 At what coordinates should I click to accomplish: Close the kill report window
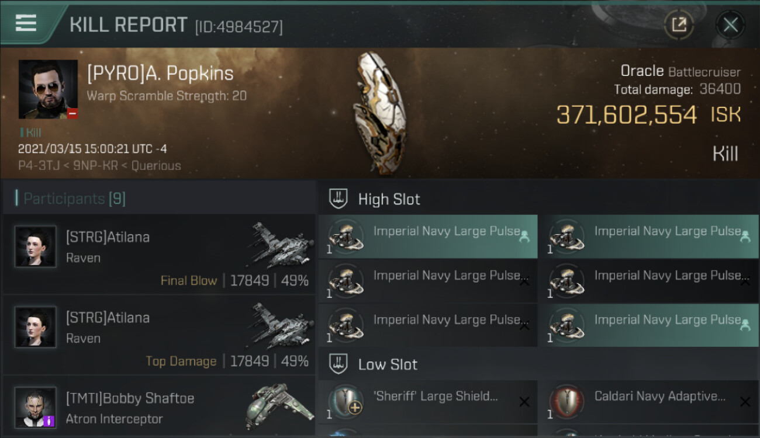730,25
